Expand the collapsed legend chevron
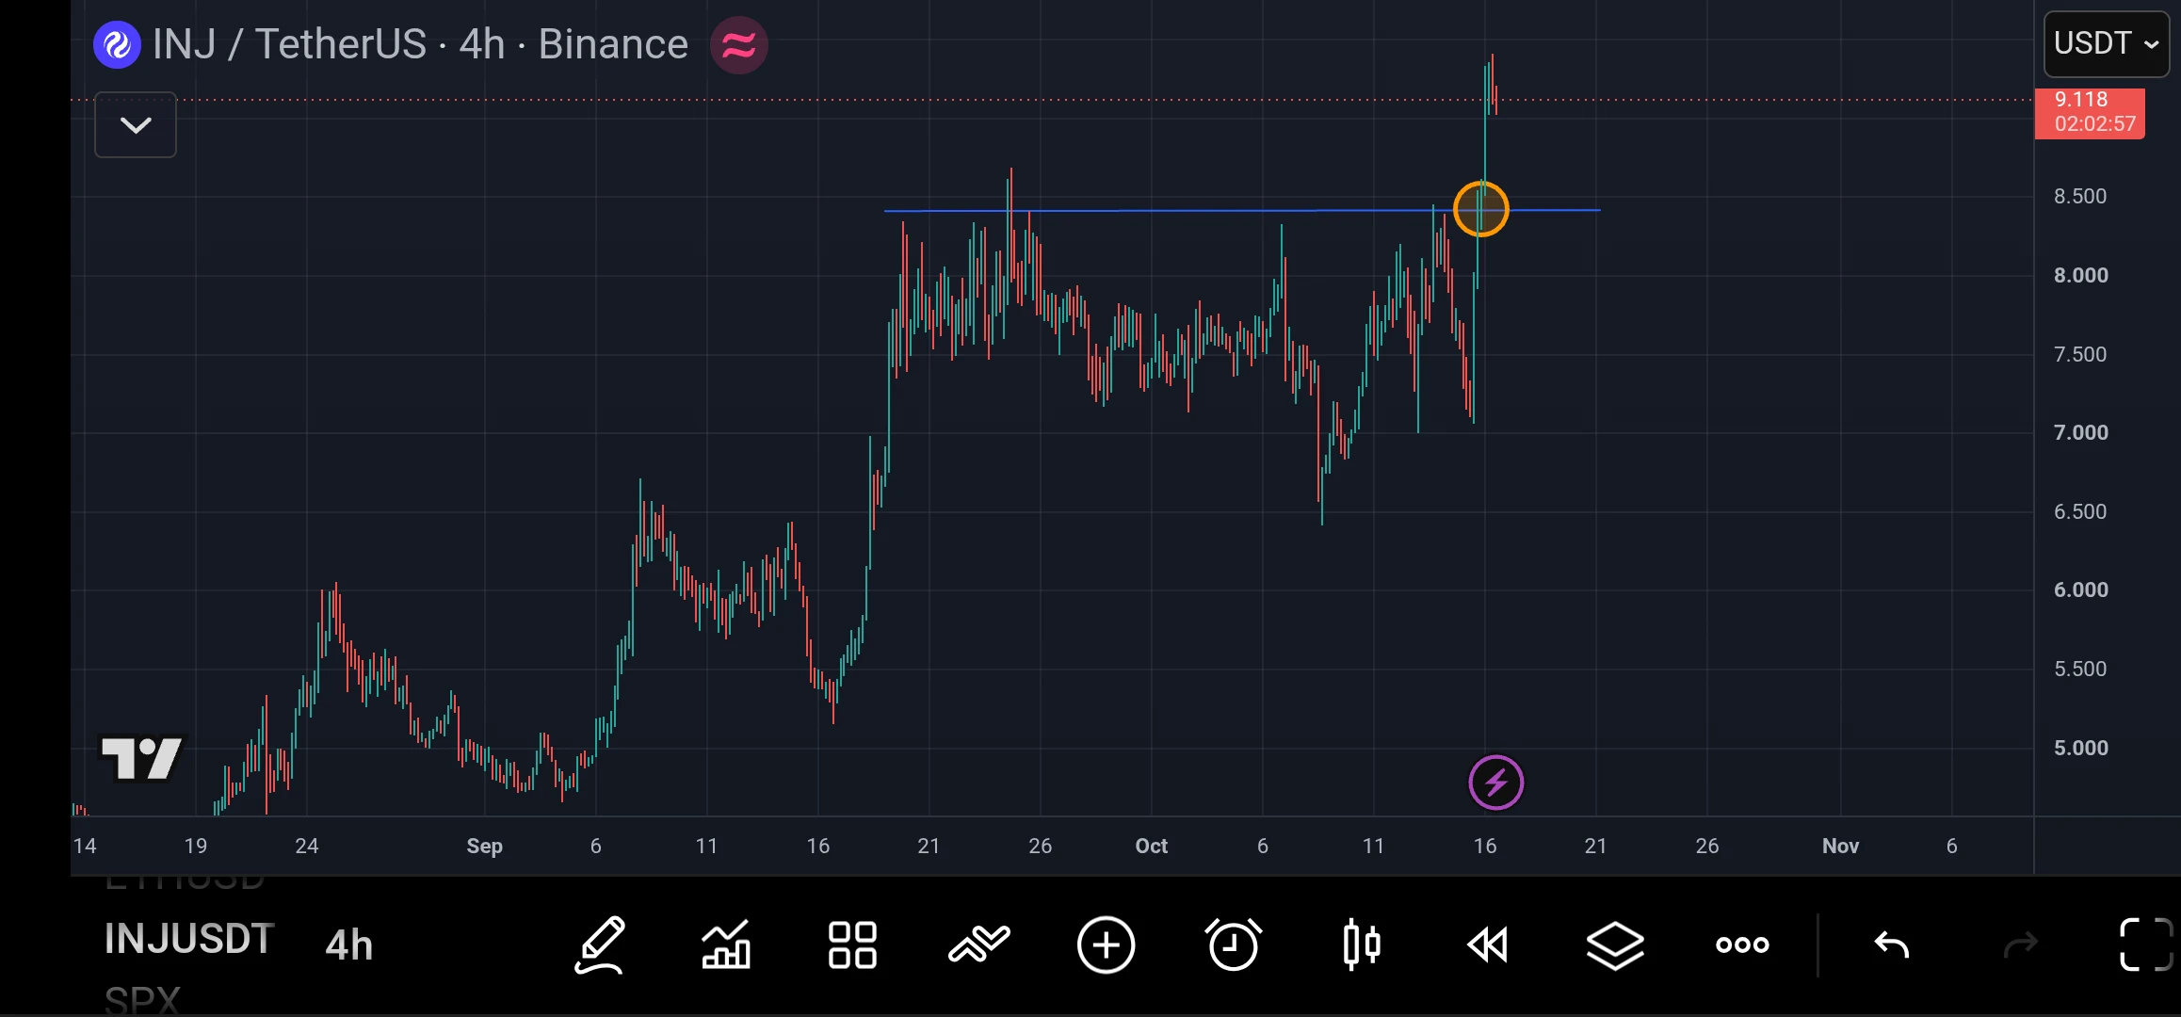Image resolution: width=2181 pixels, height=1017 pixels. pyautogui.click(x=136, y=124)
